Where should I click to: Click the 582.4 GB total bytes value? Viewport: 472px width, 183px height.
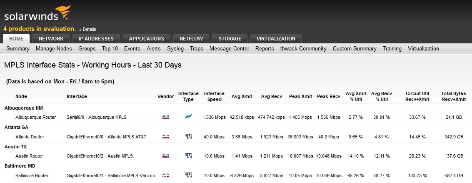point(454,175)
